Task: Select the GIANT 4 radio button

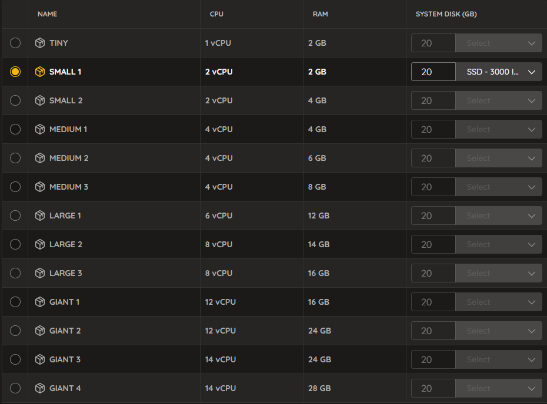Action: click(x=15, y=388)
